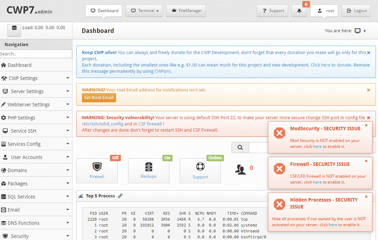Dismiss the Hidden Processes security popup
378x240 pixels.
point(366,196)
